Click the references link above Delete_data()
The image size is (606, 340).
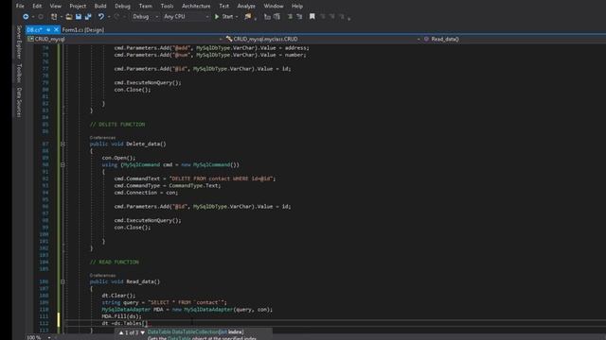[102, 138]
